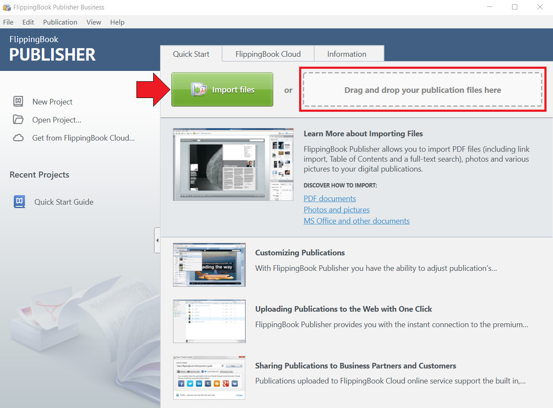553x408 pixels.
Task: Follow the MS Office and other documents link
Action: (x=357, y=221)
